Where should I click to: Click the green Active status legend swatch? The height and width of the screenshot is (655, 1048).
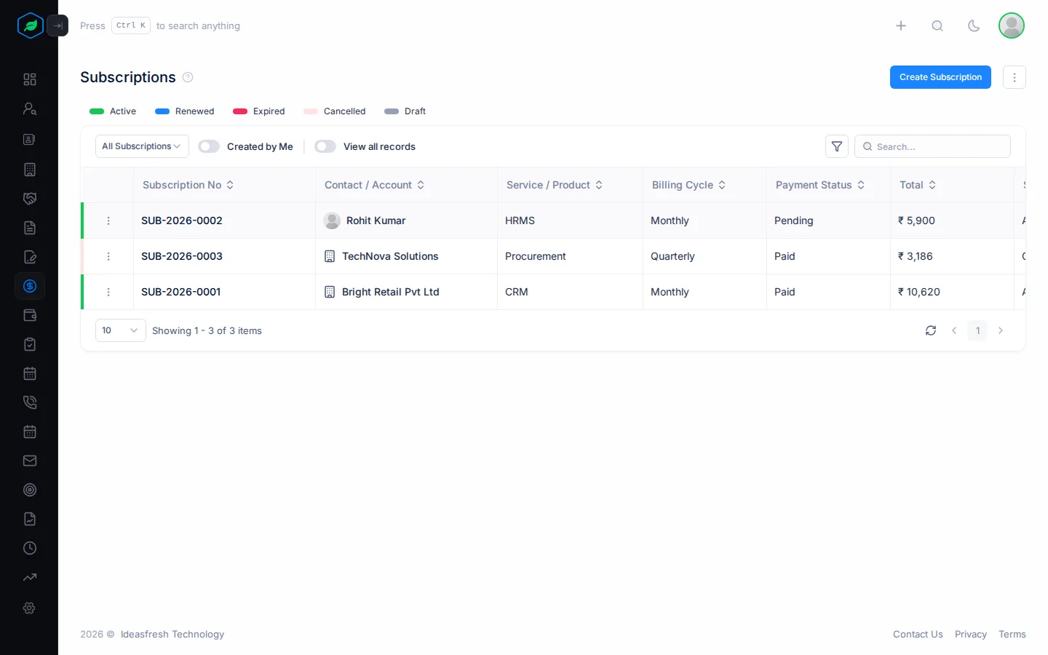coord(97,111)
